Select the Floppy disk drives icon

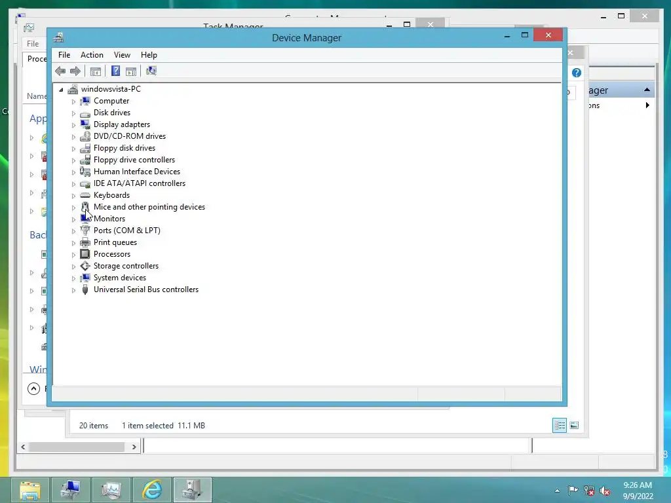point(85,148)
